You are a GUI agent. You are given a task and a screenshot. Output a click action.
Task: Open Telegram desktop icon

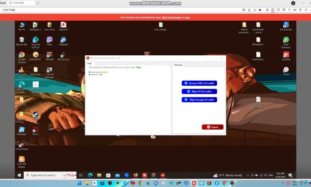coord(63,41)
